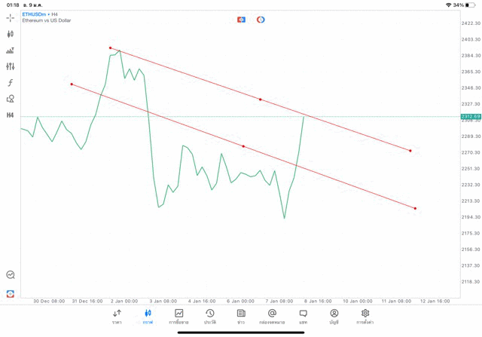Viewport: 482px width, 337px height.
Task: Toggle the red-blue one-click trading panel icon
Action: tap(241, 20)
